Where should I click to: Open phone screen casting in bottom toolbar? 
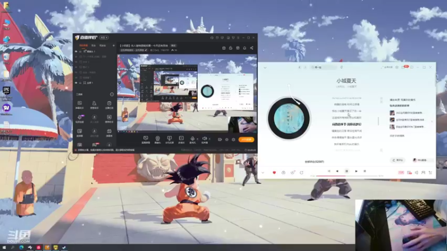(x=169, y=139)
